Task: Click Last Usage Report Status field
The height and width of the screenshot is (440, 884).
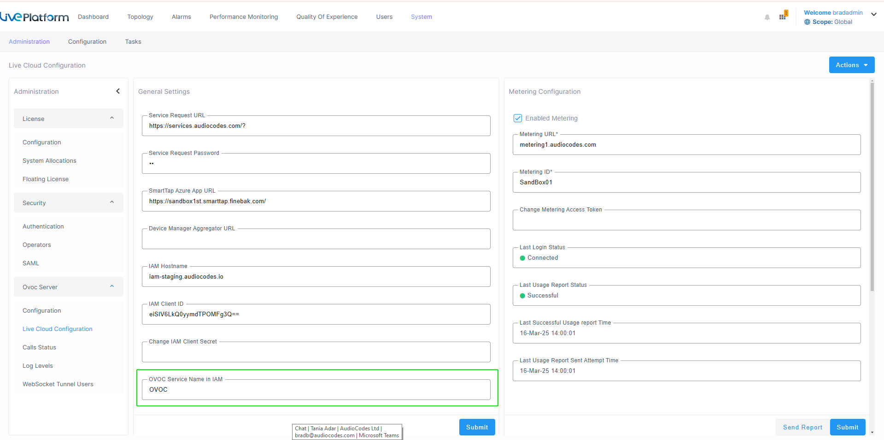Action: click(x=686, y=295)
